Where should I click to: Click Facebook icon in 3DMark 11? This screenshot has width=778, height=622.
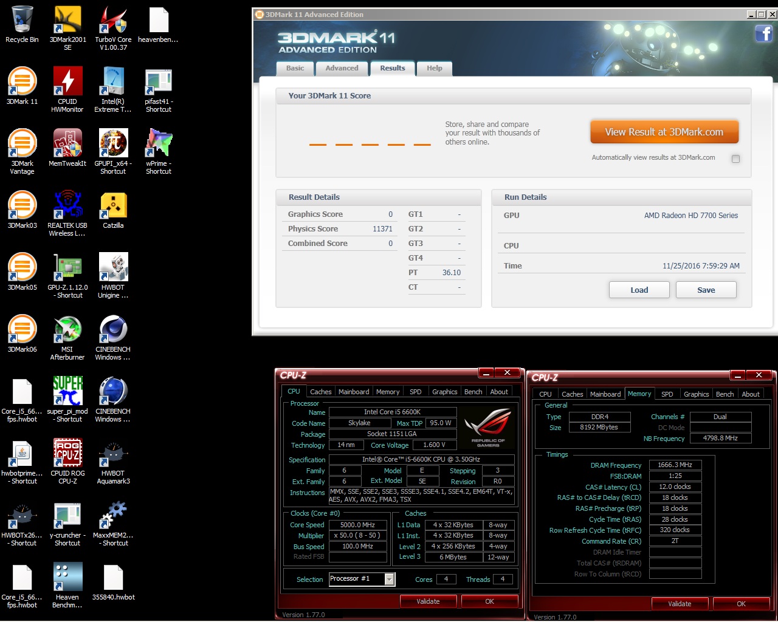[x=764, y=33]
